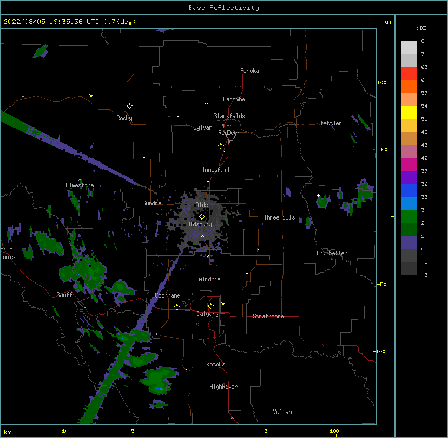Click the yellow V marker northwest of RockyMH
The height and width of the screenshot is (438, 448).
pyautogui.click(x=91, y=96)
